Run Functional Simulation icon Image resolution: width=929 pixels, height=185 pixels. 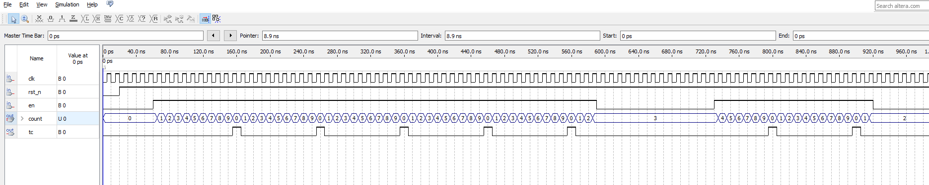[168, 19]
